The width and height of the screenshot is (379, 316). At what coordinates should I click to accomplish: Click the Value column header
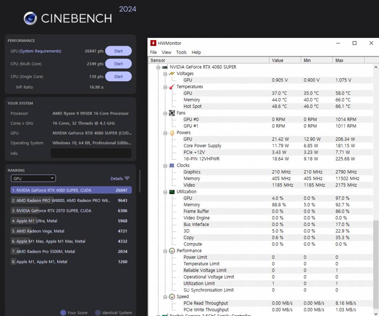point(285,60)
